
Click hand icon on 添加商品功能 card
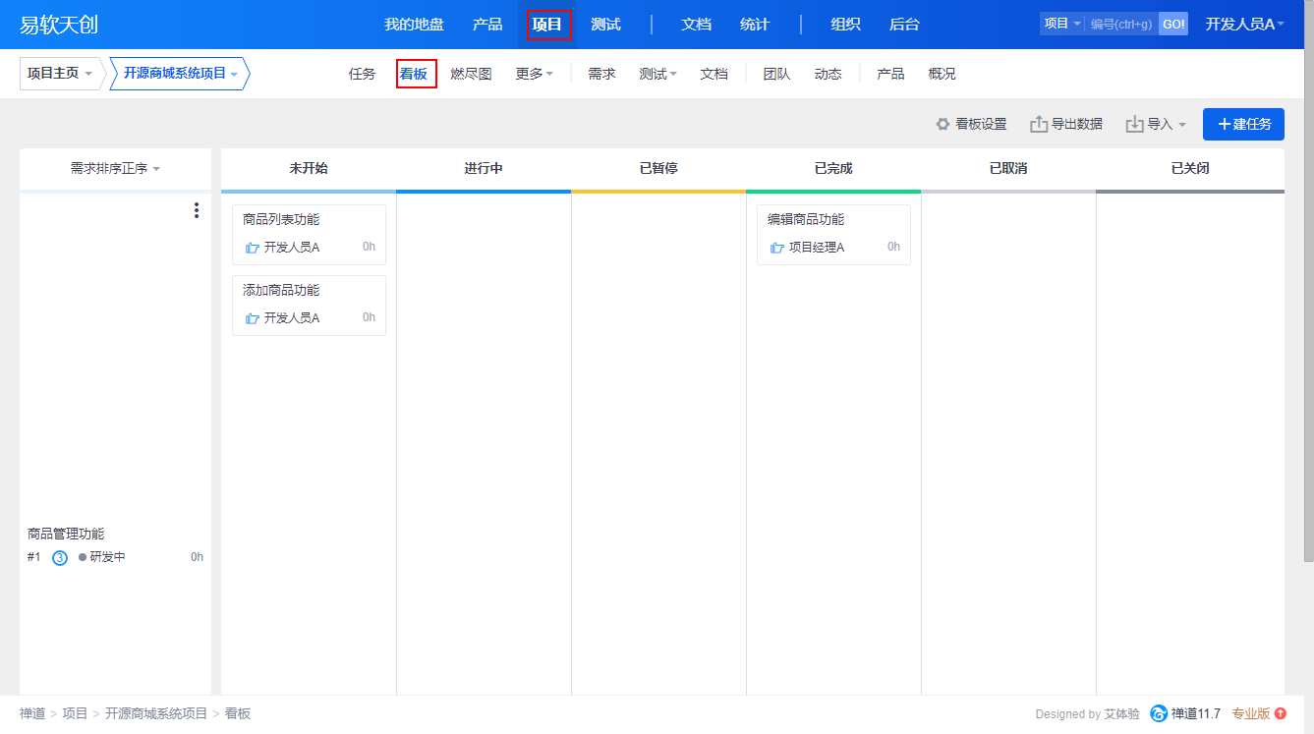253,318
